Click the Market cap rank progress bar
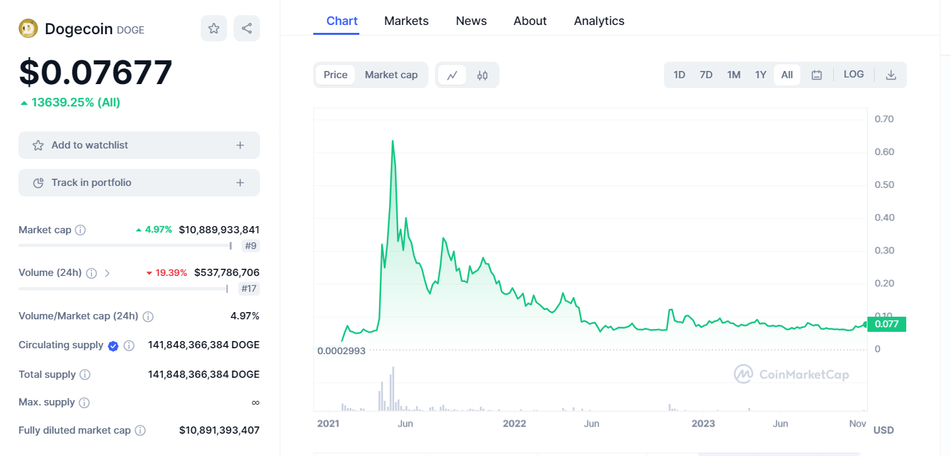The image size is (951, 456). coord(125,246)
